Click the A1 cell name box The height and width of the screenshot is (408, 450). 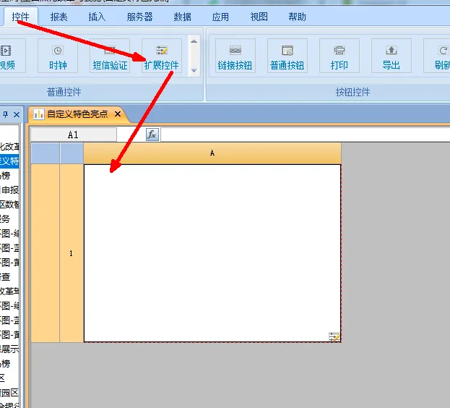tap(73, 135)
